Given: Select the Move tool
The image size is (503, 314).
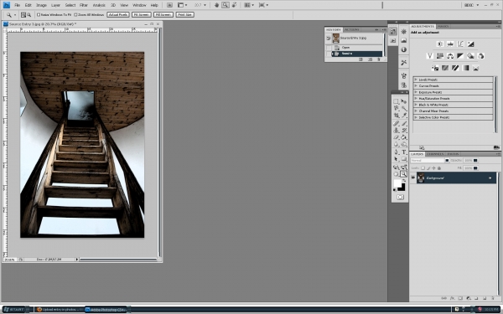Looking at the screenshot, I should (404, 101).
